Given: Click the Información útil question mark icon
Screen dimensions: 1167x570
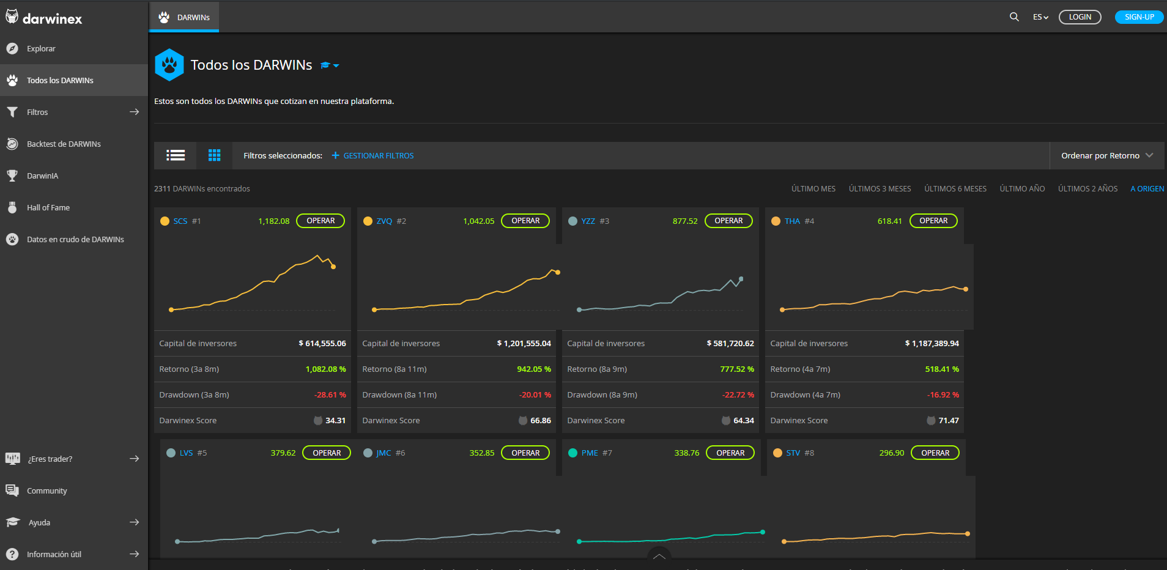Looking at the screenshot, I should 12,554.
